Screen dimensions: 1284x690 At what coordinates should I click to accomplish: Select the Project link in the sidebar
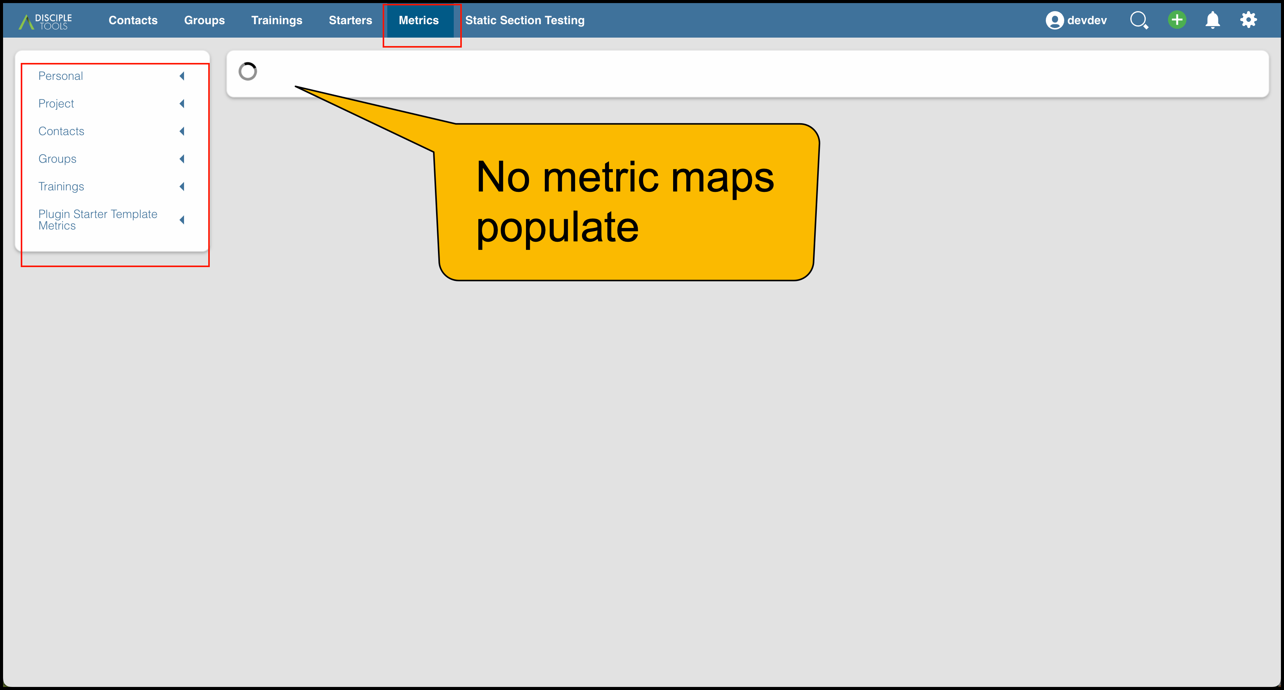pos(56,104)
